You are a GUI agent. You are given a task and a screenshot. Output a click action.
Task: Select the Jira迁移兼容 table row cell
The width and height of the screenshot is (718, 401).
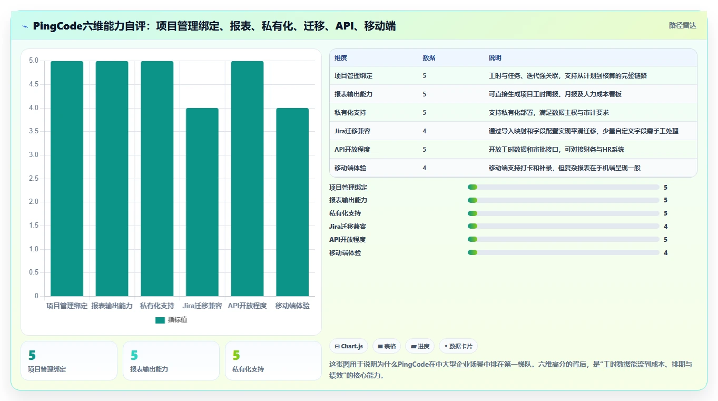[352, 131]
